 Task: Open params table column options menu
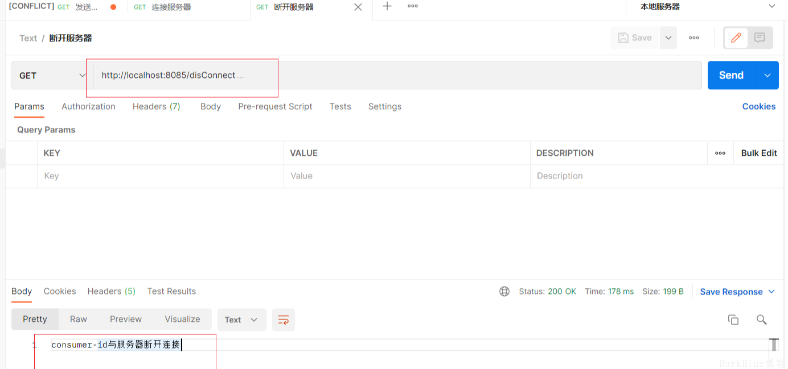pos(720,153)
